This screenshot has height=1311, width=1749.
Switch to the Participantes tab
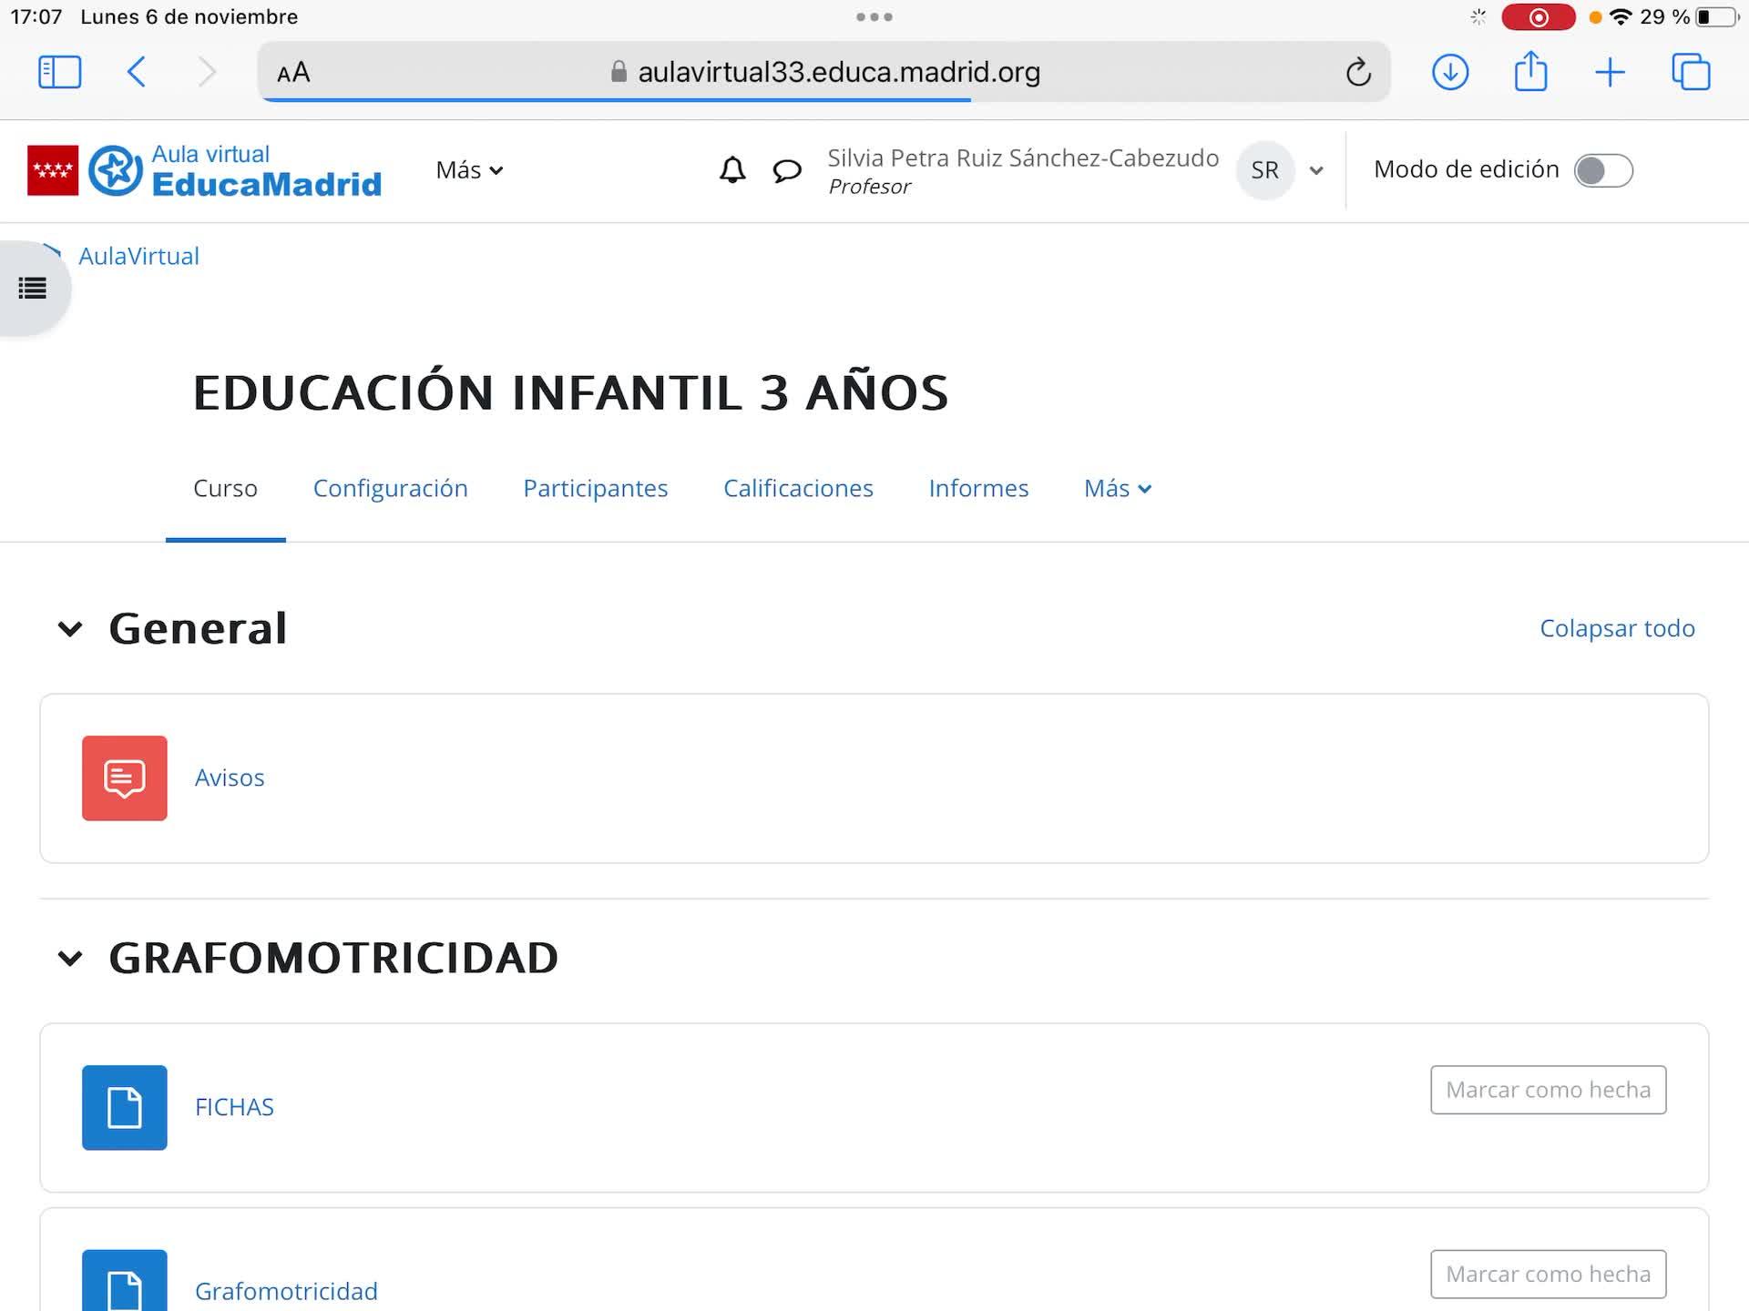click(595, 488)
